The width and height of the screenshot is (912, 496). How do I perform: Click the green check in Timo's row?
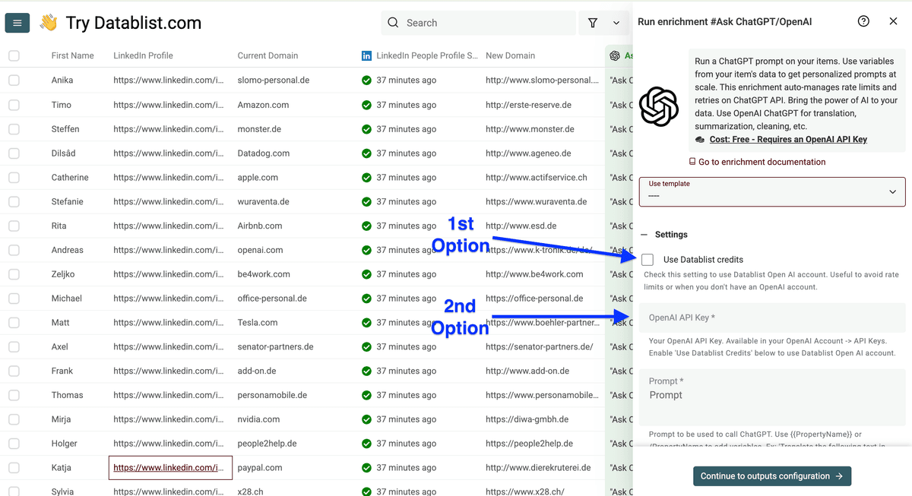(367, 105)
